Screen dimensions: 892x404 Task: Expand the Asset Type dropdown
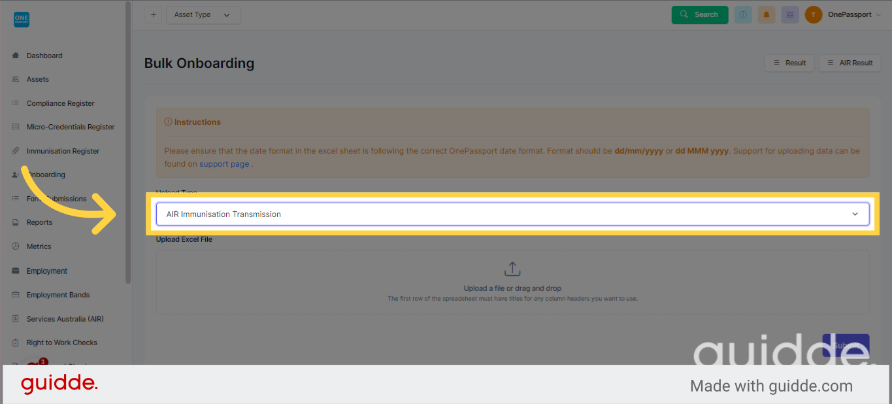[x=203, y=15]
